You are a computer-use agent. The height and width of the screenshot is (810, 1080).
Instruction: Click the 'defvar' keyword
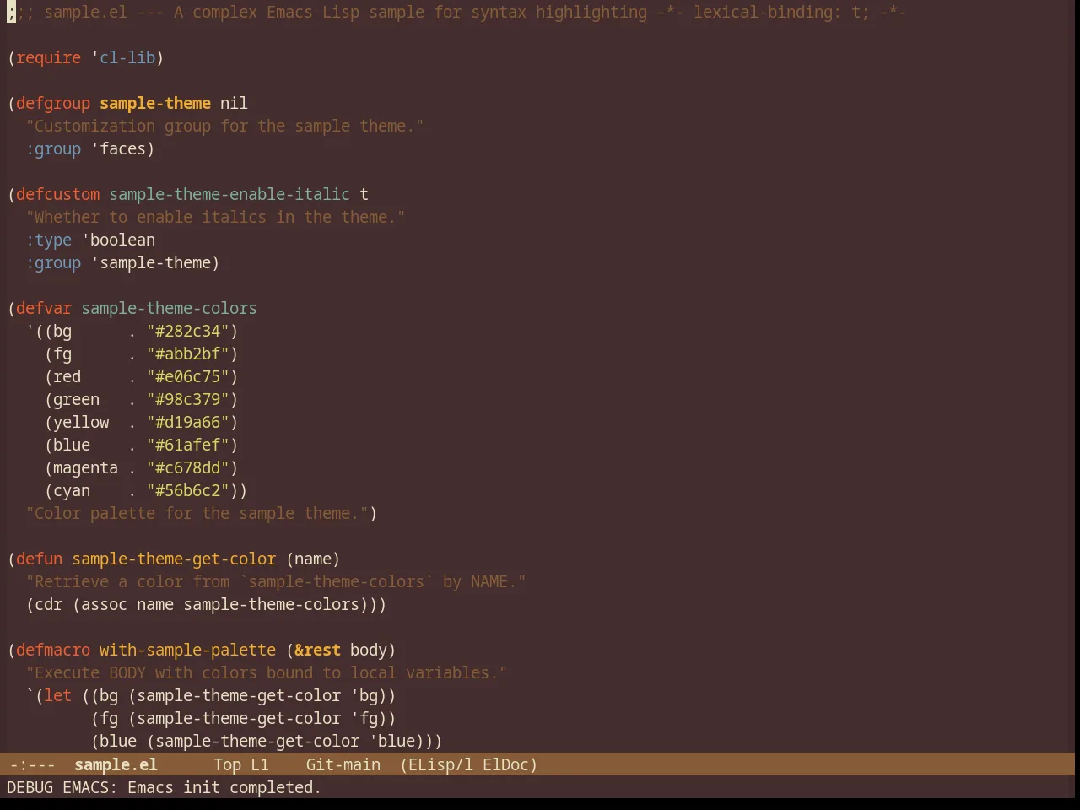click(44, 308)
